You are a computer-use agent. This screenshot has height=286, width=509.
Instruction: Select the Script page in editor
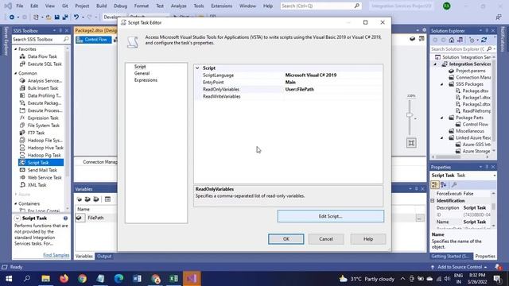(x=140, y=67)
